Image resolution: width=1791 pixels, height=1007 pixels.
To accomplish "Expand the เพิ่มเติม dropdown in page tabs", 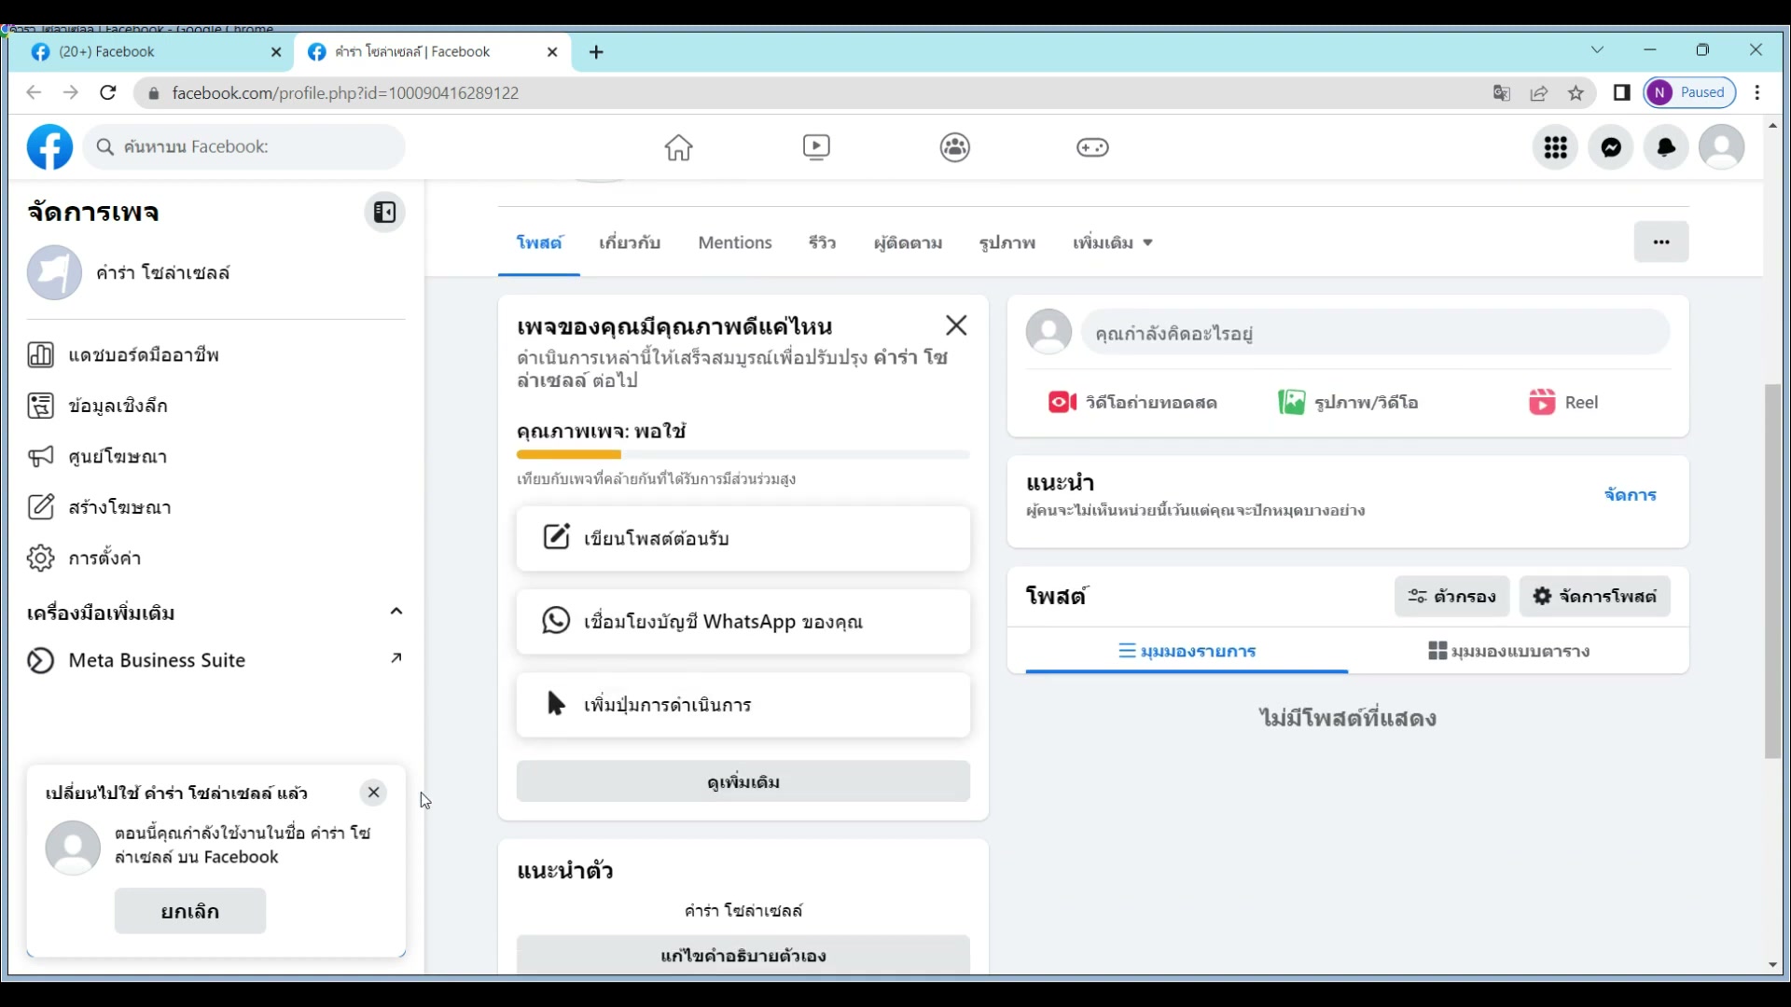I will tap(1113, 242).
